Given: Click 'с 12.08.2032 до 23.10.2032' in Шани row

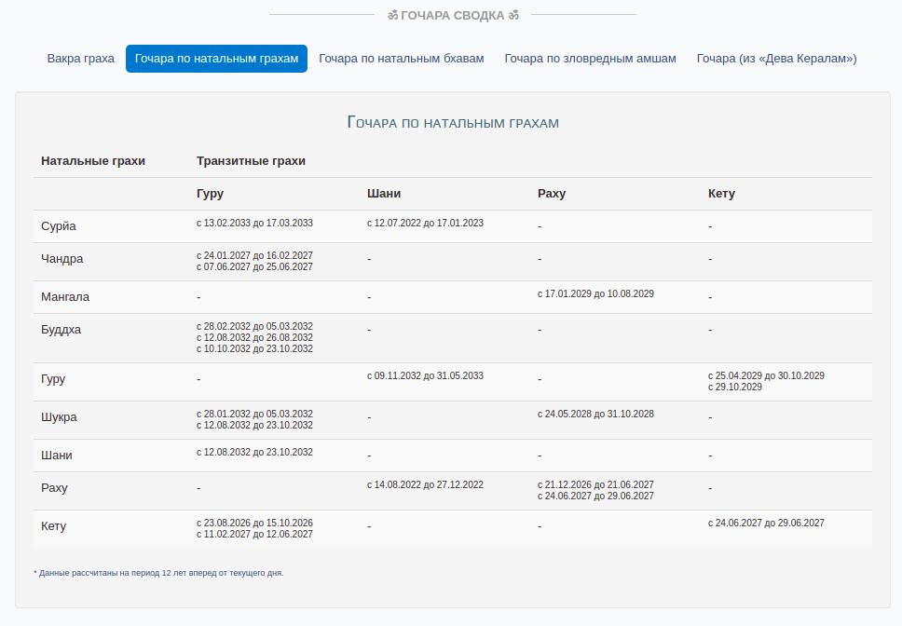Looking at the screenshot, I should point(254,453).
